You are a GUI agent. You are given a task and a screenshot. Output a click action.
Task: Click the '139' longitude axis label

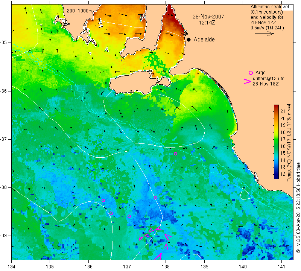pos(204,267)
